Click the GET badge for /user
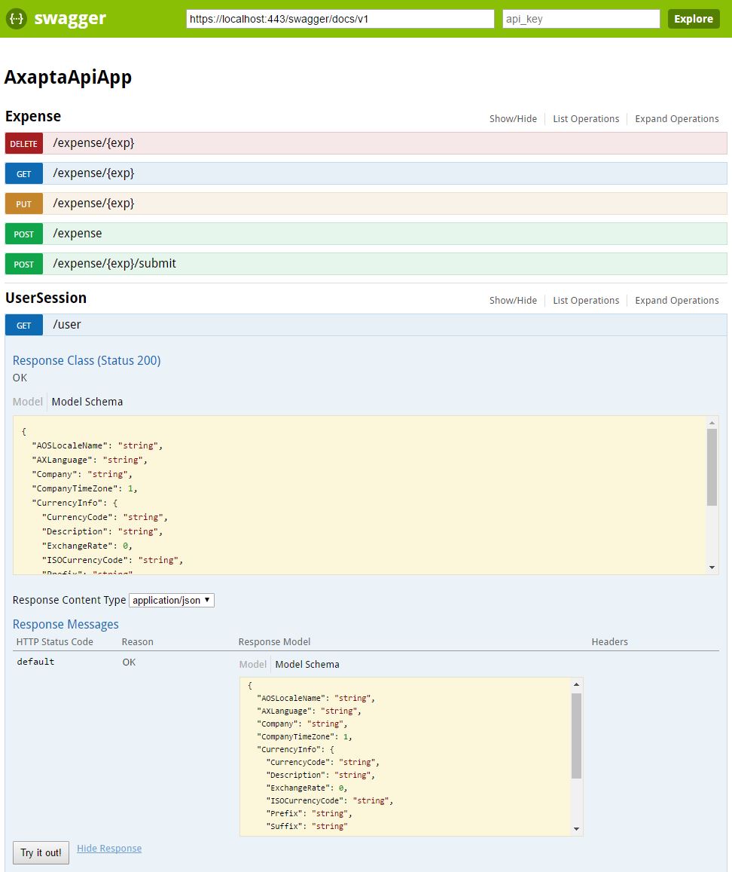Screen dimensions: 732x872 click(x=24, y=325)
